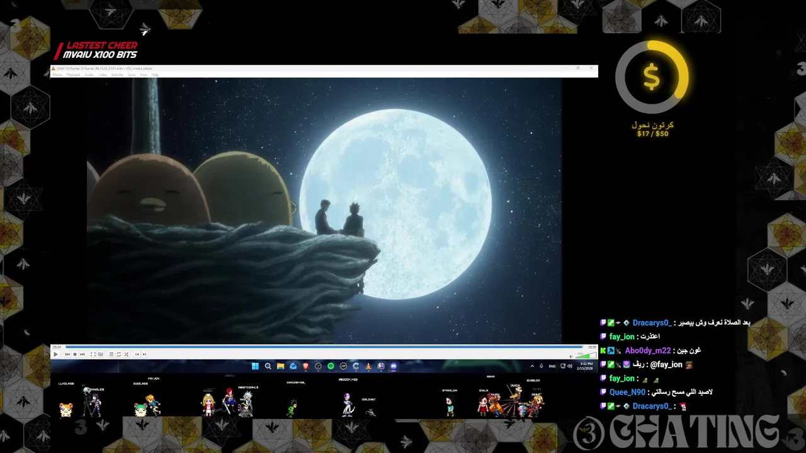This screenshot has height=453, width=806.
Task: Click the $17 / $50 goal text
Action: 652,133
